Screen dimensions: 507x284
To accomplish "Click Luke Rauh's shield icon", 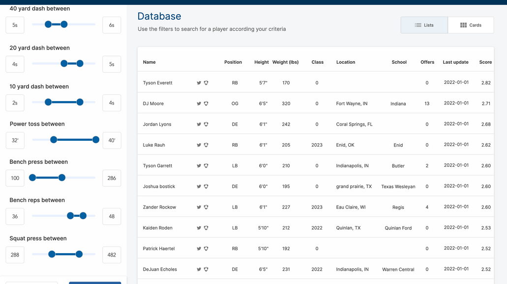I will [206, 145].
